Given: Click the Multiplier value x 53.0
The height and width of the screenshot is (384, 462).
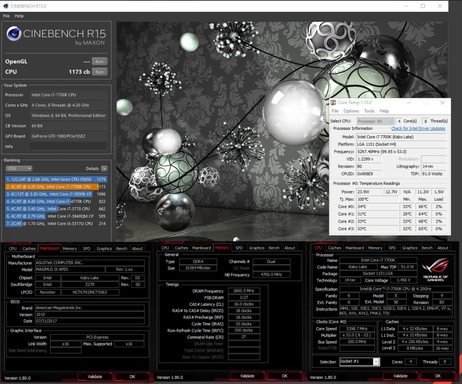Looking at the screenshot, I should coord(357,335).
